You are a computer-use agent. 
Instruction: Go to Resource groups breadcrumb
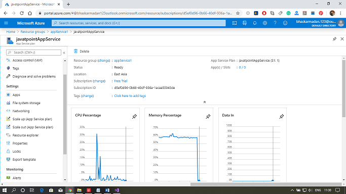[32, 32]
